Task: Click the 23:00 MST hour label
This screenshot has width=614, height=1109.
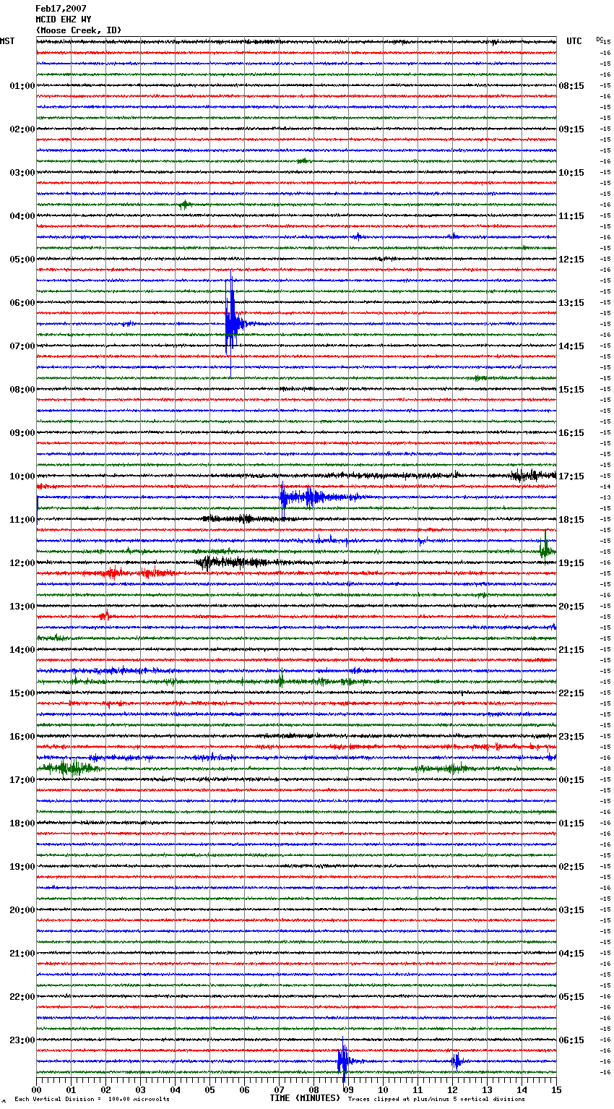Action: click(22, 1040)
